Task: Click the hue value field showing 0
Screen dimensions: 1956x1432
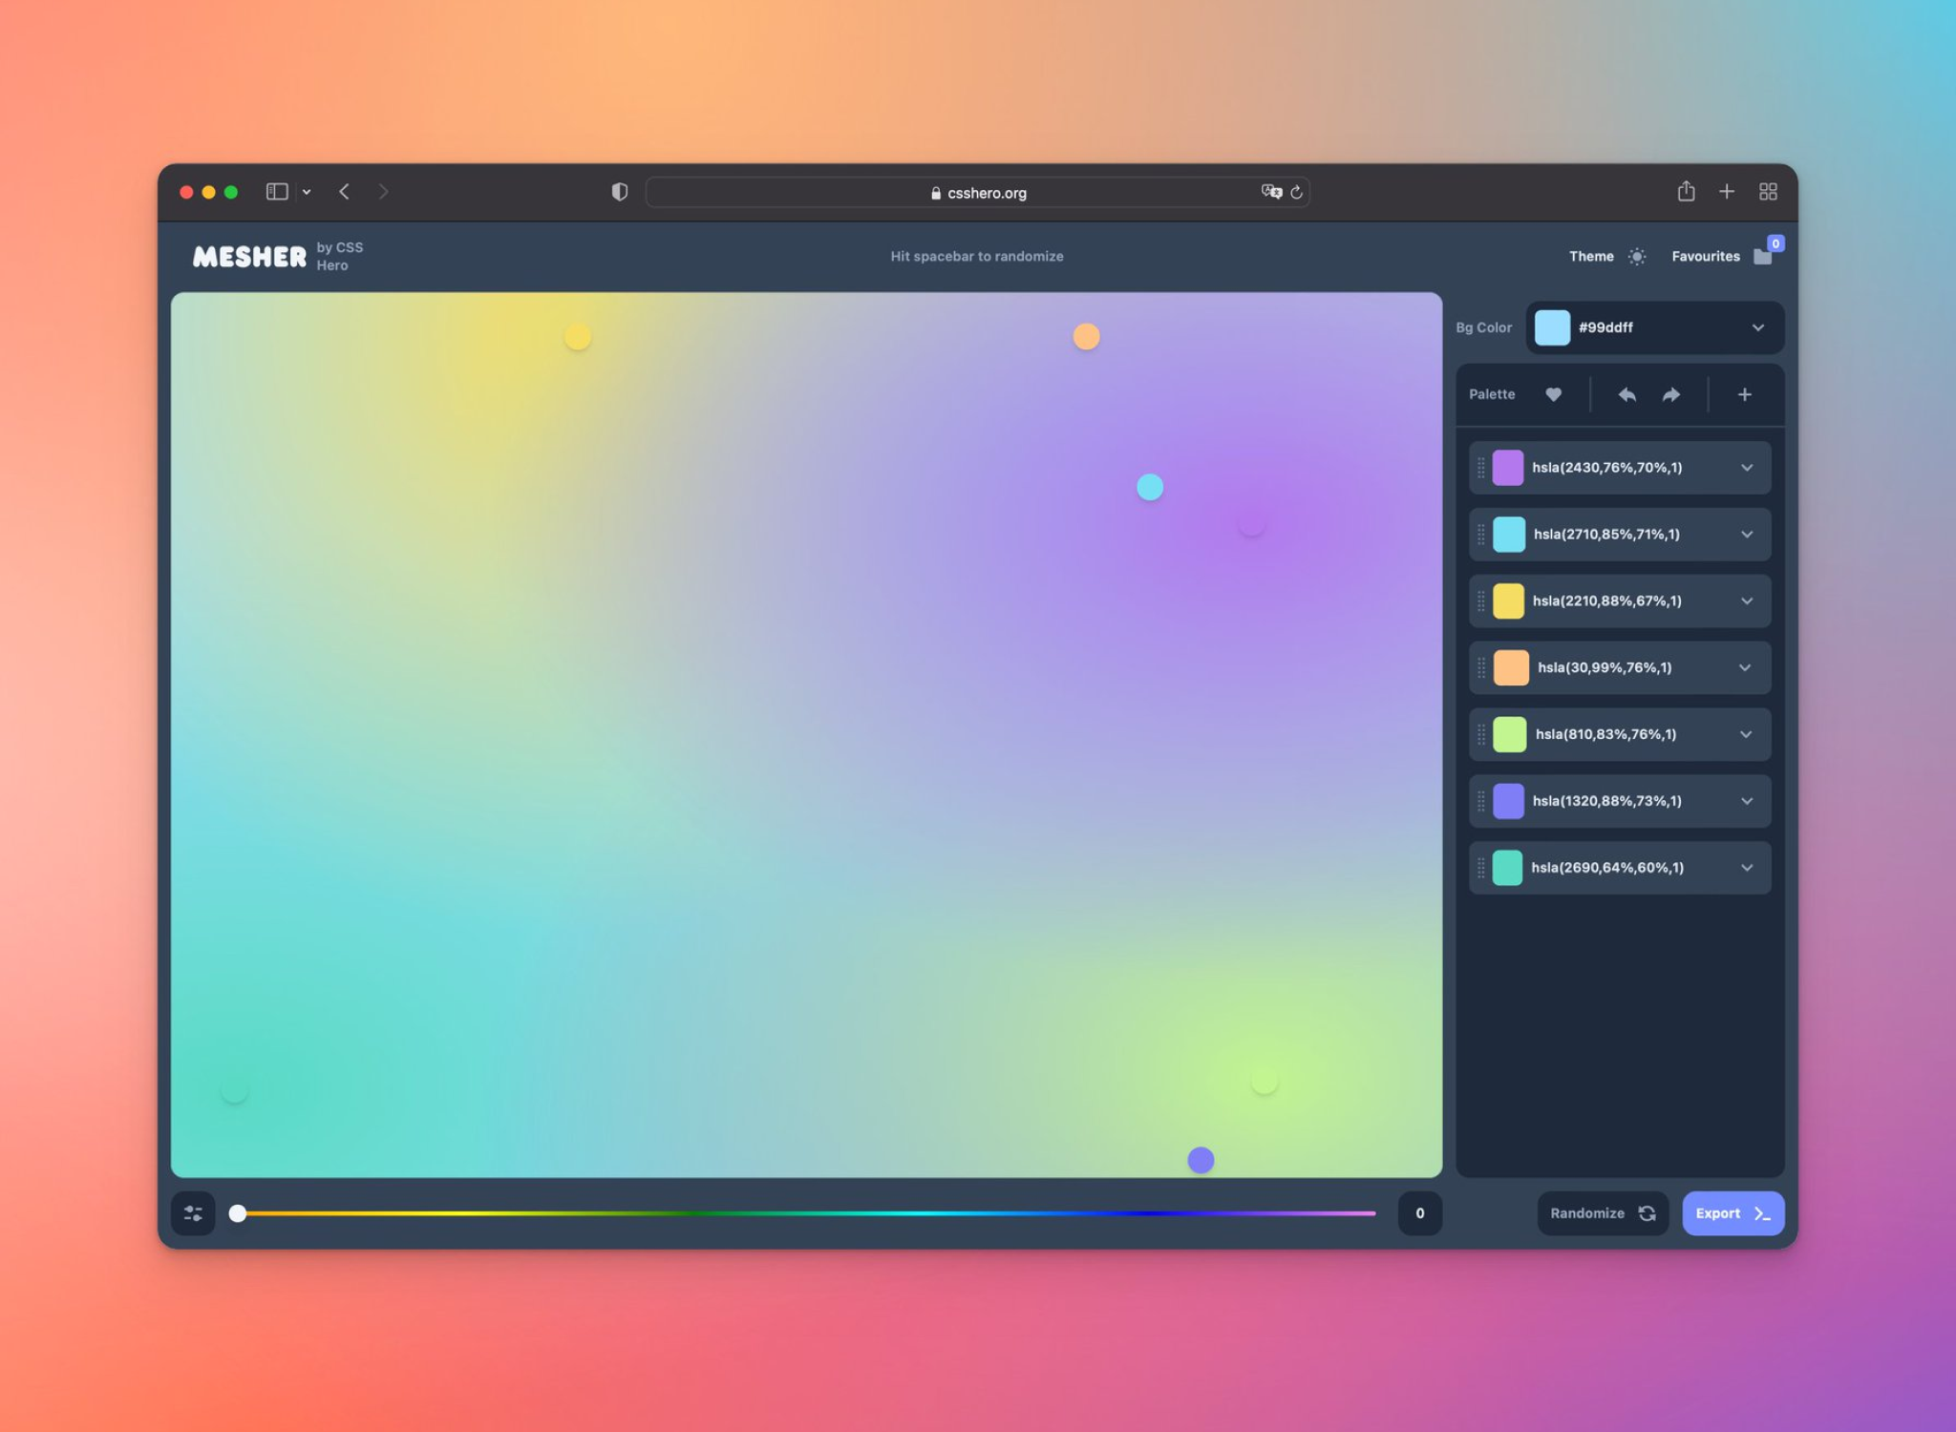Action: [1419, 1213]
